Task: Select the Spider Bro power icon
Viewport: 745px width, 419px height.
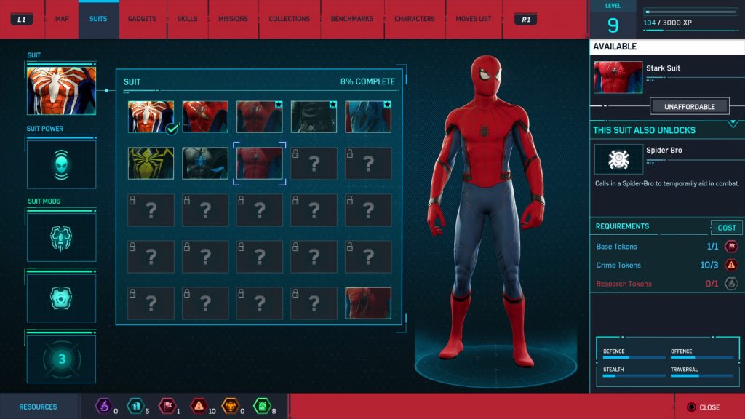Action: pyautogui.click(x=618, y=159)
